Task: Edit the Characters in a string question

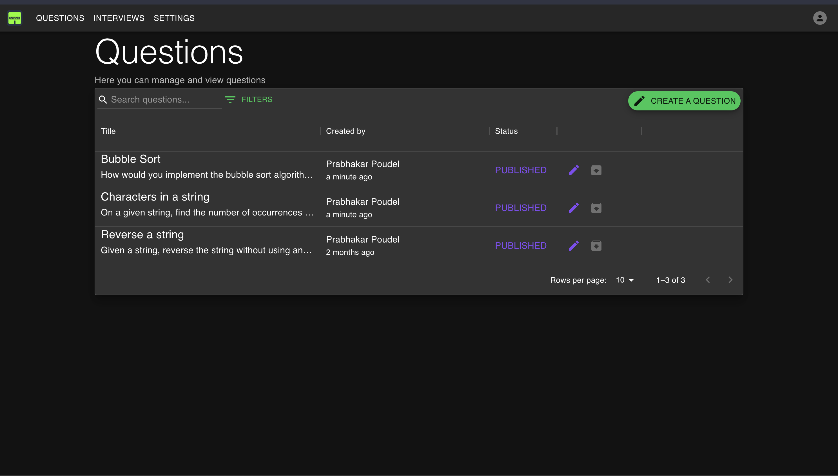Action: pos(574,208)
